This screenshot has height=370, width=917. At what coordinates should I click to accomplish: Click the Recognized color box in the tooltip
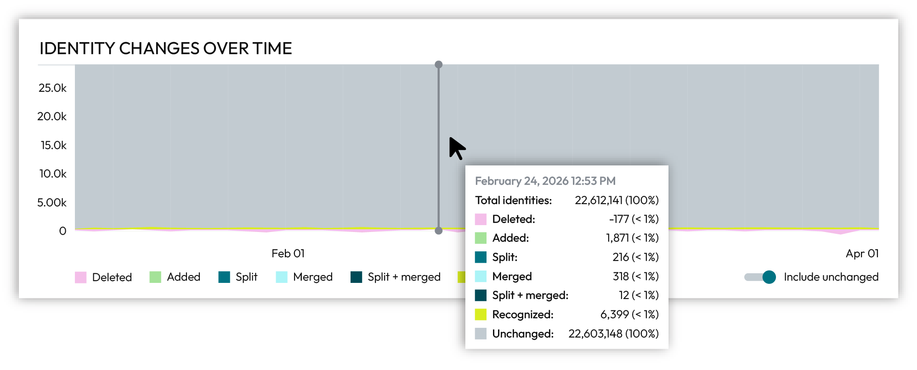click(481, 315)
